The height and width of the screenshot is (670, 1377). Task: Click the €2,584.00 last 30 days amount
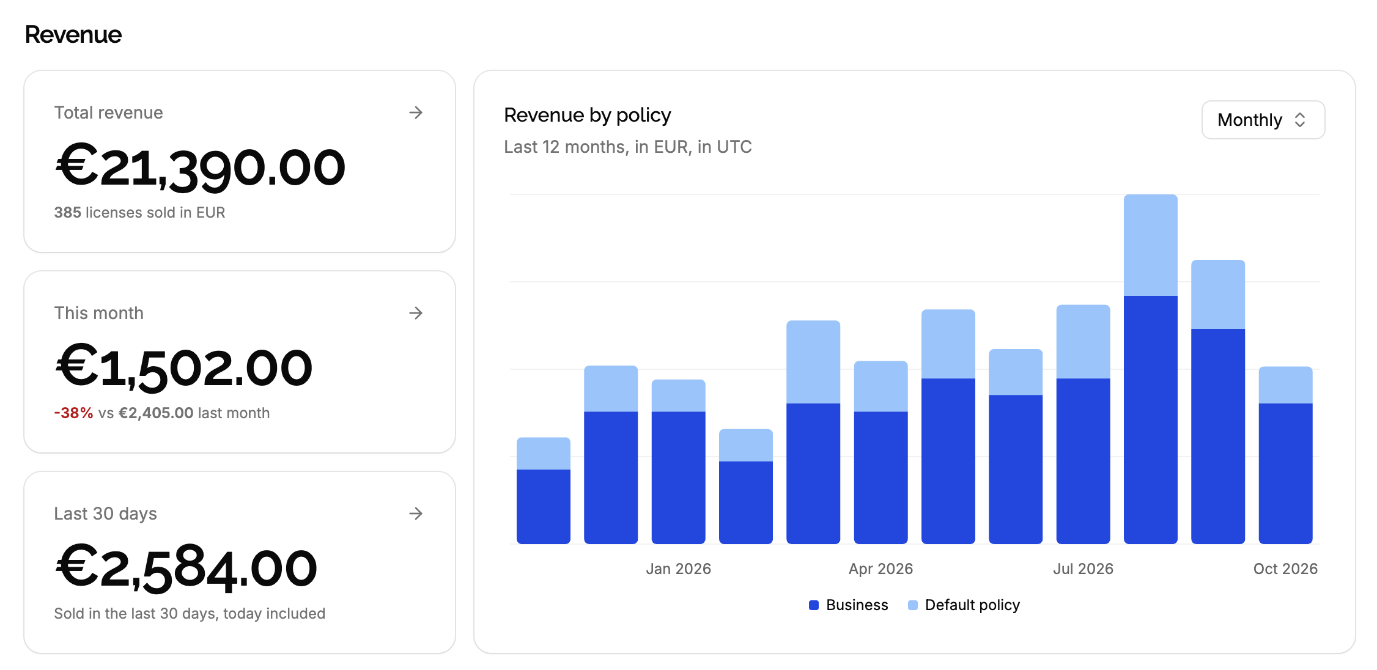186,569
